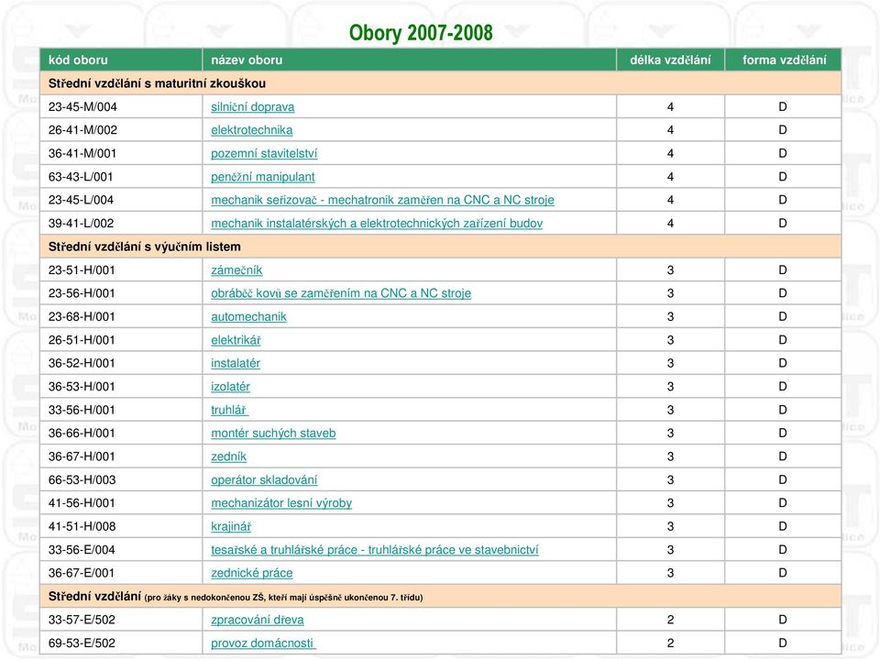Open obráběč kovů se zaměřením na CNC link
The width and height of the screenshot is (880, 660).
(341, 293)
